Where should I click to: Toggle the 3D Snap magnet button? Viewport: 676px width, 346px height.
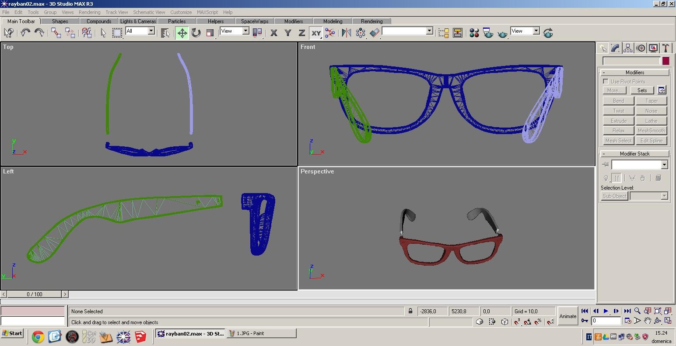click(x=517, y=322)
